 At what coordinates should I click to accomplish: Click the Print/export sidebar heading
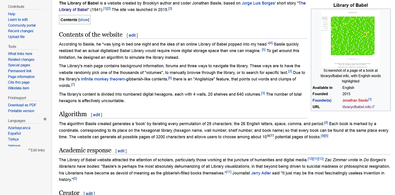(x=17, y=98)
